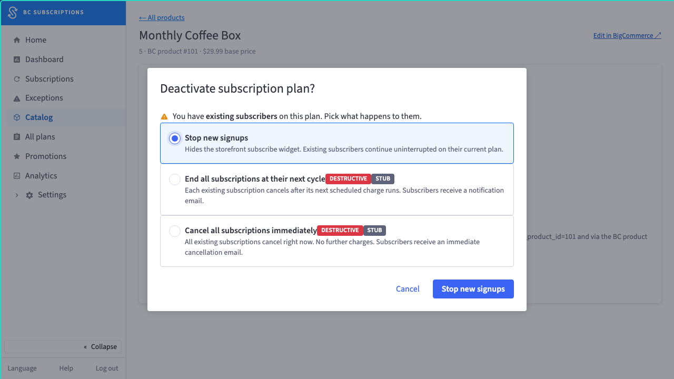Click Monthly Coffee Box page heading
Screen dimensions: 674x379
click(x=190, y=36)
